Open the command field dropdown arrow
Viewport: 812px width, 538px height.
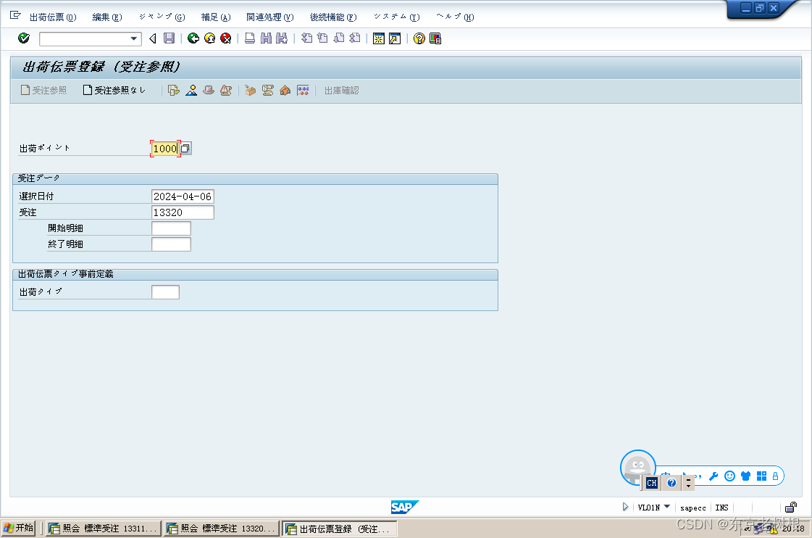point(133,38)
